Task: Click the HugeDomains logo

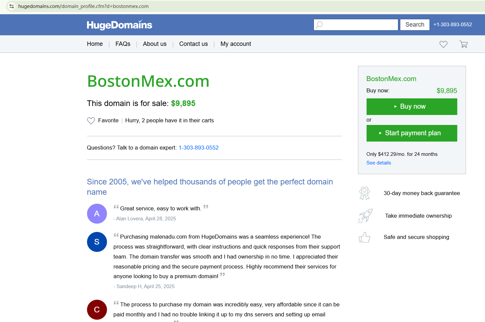Action: (119, 25)
